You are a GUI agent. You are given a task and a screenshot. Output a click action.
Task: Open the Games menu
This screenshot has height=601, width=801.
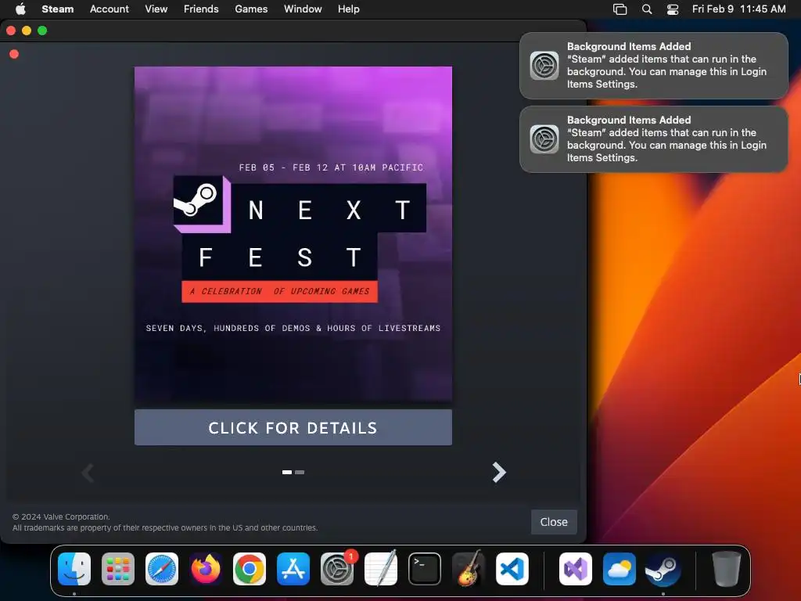(x=251, y=9)
